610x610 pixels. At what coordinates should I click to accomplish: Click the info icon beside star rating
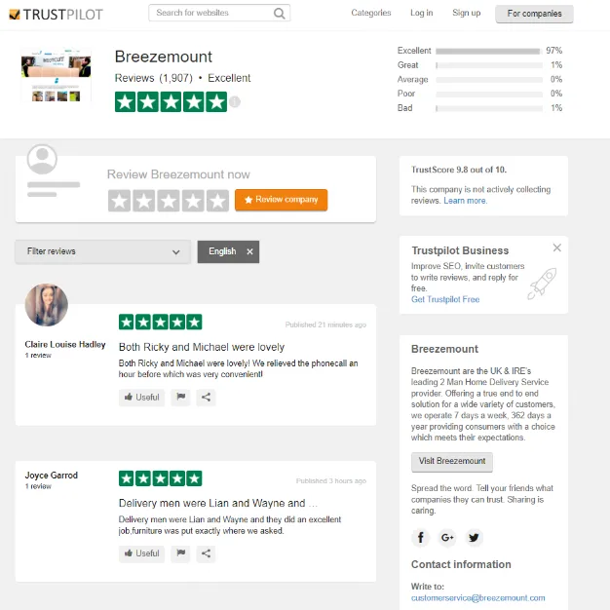click(x=235, y=102)
